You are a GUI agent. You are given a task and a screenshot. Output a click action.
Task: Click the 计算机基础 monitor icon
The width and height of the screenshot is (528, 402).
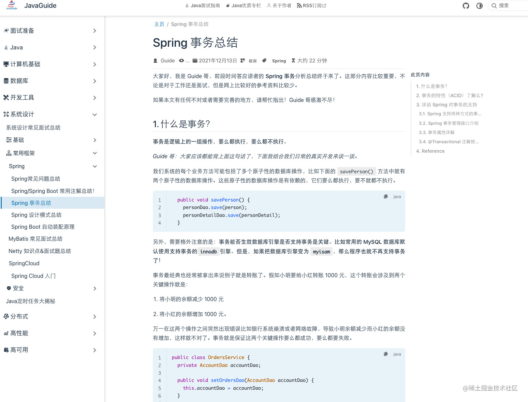pyautogui.click(x=6, y=64)
